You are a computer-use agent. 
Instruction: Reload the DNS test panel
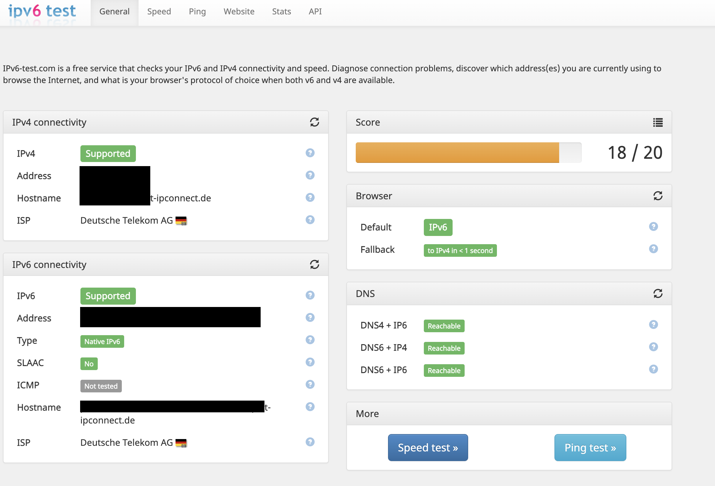[x=657, y=293]
